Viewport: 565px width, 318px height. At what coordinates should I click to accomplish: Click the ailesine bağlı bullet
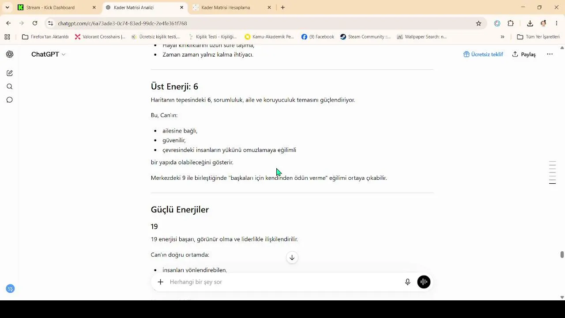(x=180, y=131)
